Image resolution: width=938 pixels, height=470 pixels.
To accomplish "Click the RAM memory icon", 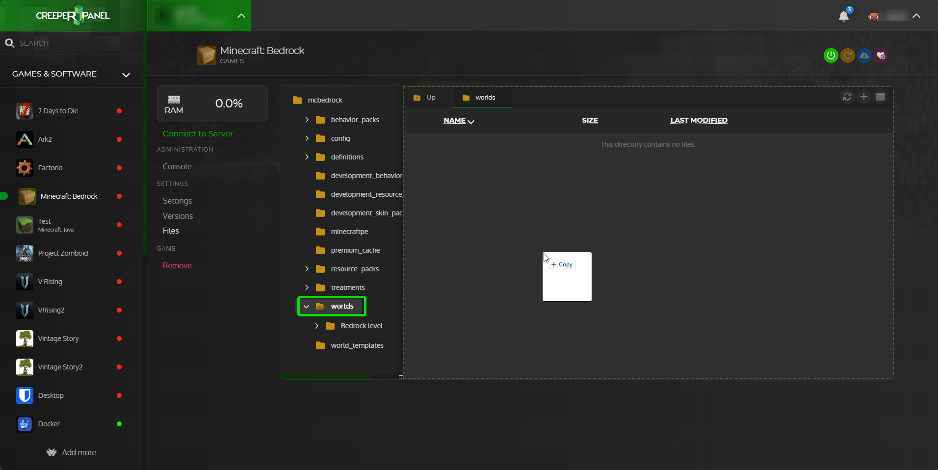I will tap(174, 99).
